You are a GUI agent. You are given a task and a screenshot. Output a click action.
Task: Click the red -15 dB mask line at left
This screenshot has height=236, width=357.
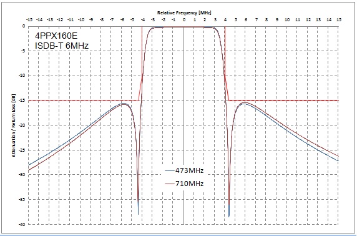click(84, 101)
